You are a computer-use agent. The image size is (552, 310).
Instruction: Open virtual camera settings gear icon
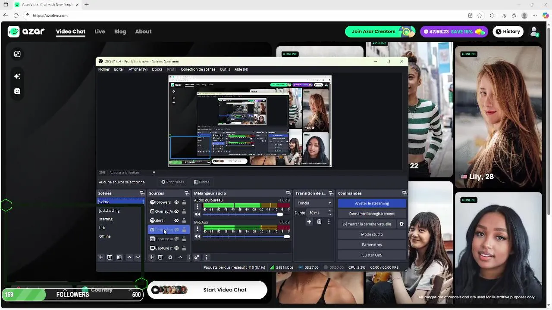click(x=401, y=224)
